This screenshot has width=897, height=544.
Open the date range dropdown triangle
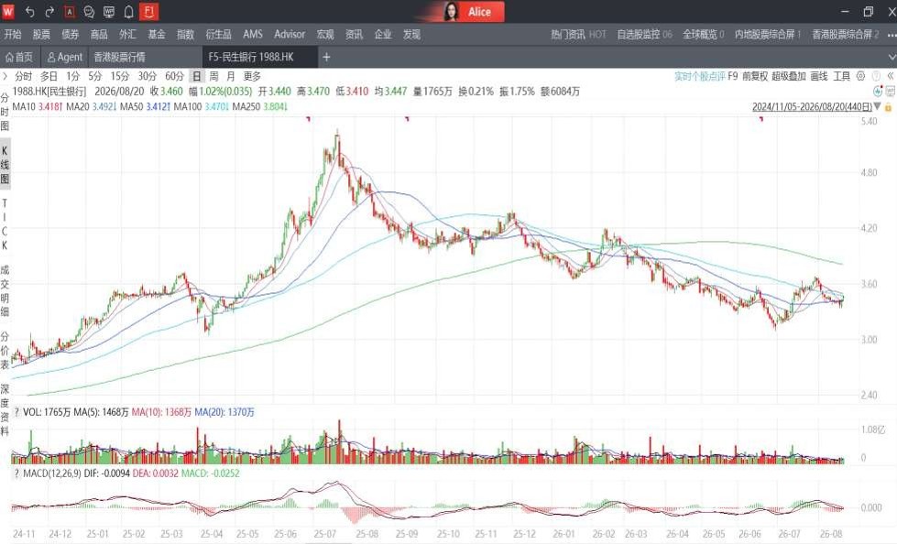point(878,107)
